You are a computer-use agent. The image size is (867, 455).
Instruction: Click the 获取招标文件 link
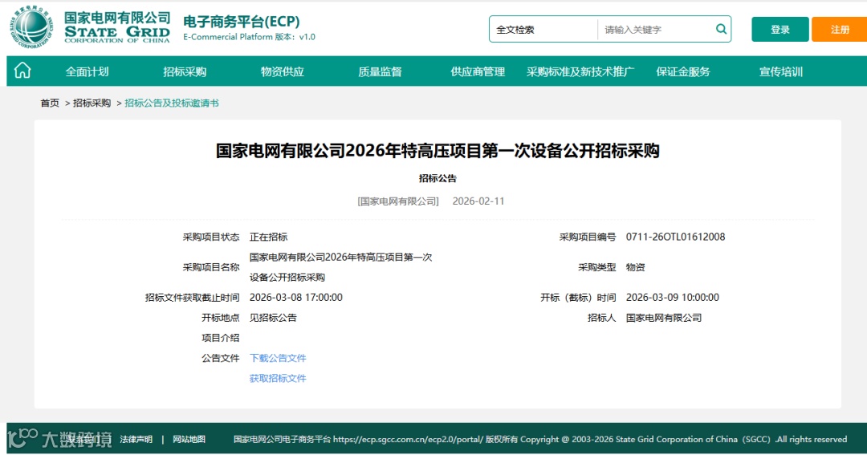point(278,378)
